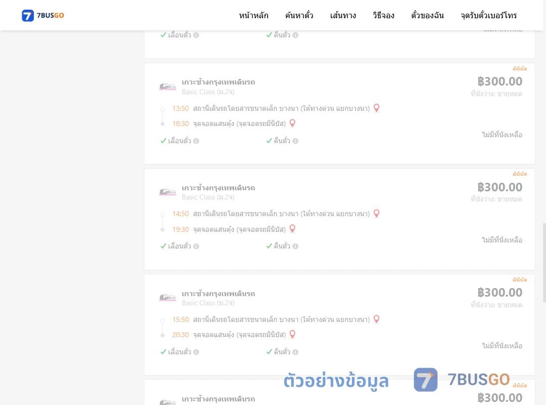The image size is (546, 405).
Task: Click info icon beside คืนตั๋ว in 14:50 trip
Action: [x=295, y=246]
